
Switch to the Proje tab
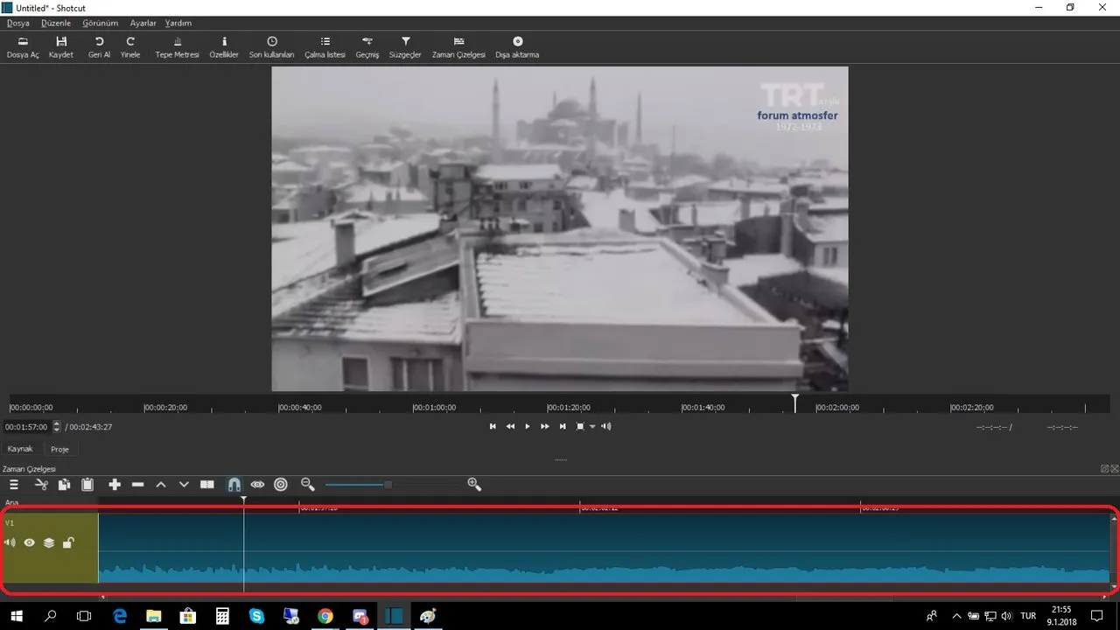pyautogui.click(x=59, y=449)
